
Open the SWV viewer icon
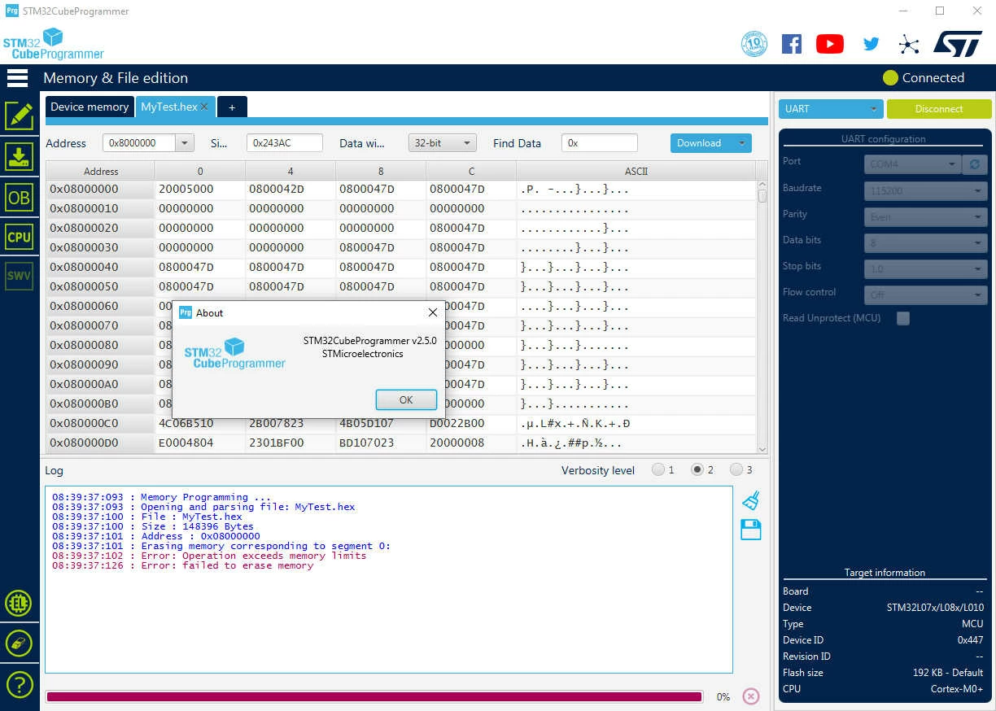pos(19,276)
